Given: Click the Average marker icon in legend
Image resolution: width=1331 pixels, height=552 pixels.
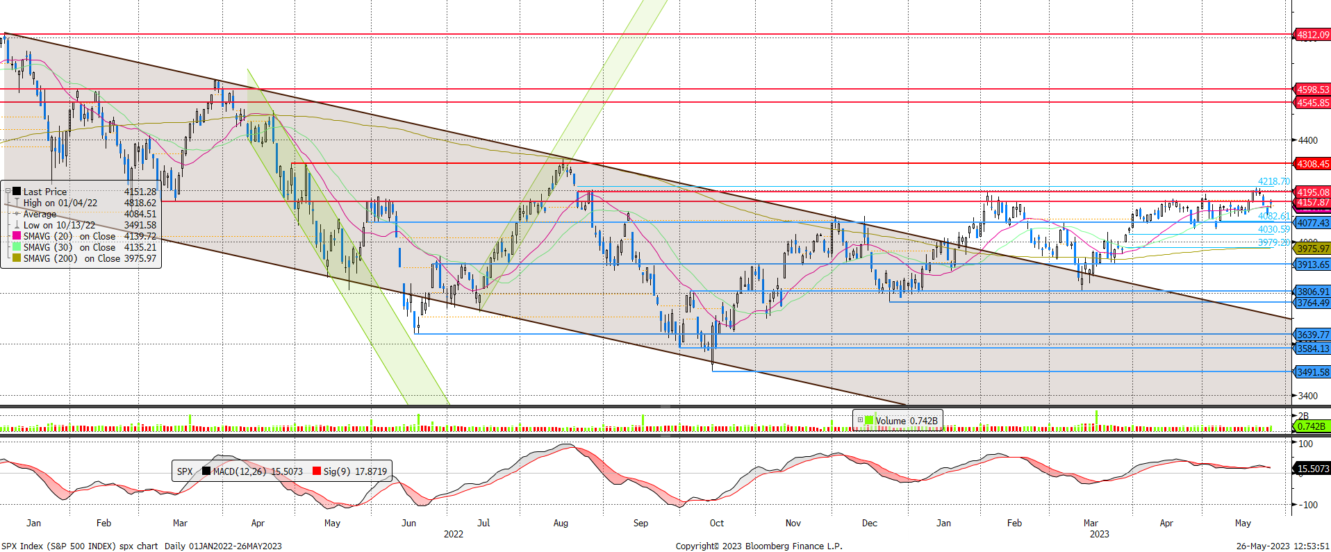Looking at the screenshot, I should click(x=17, y=213).
